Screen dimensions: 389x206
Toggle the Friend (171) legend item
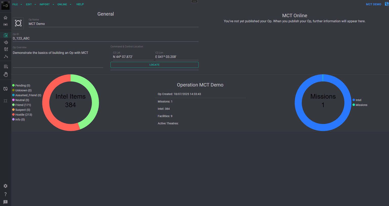23,105
